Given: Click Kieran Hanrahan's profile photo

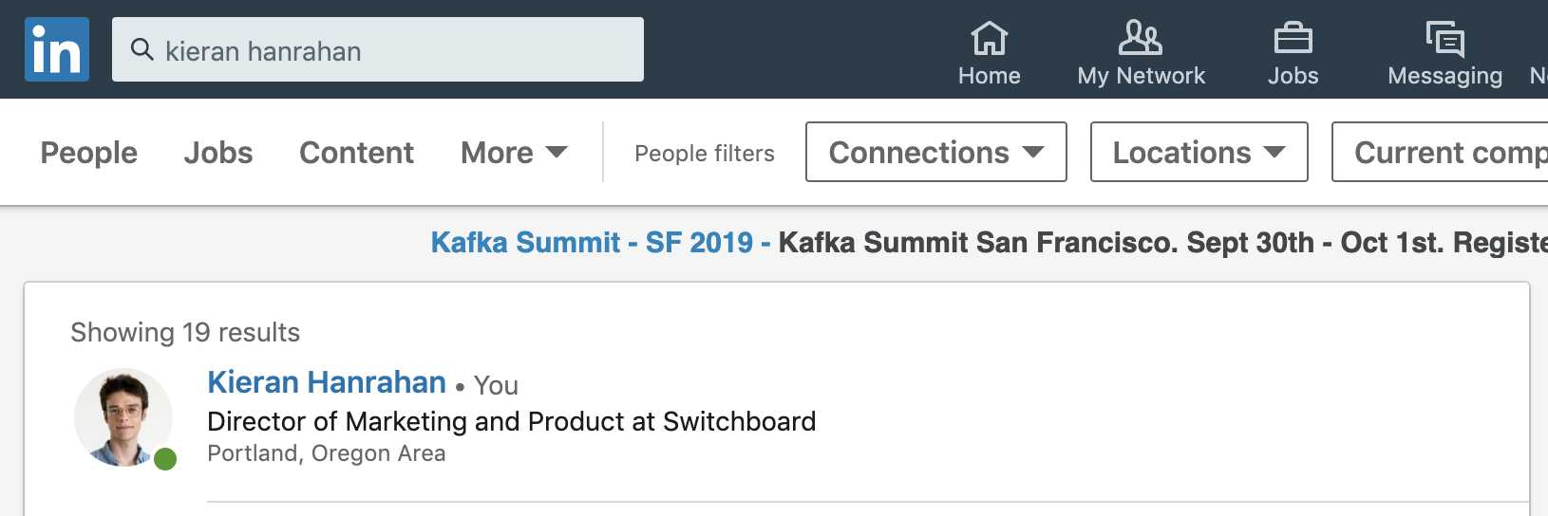Looking at the screenshot, I should pyautogui.click(x=123, y=417).
